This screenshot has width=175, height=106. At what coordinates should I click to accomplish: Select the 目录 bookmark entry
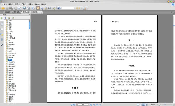point(10,29)
